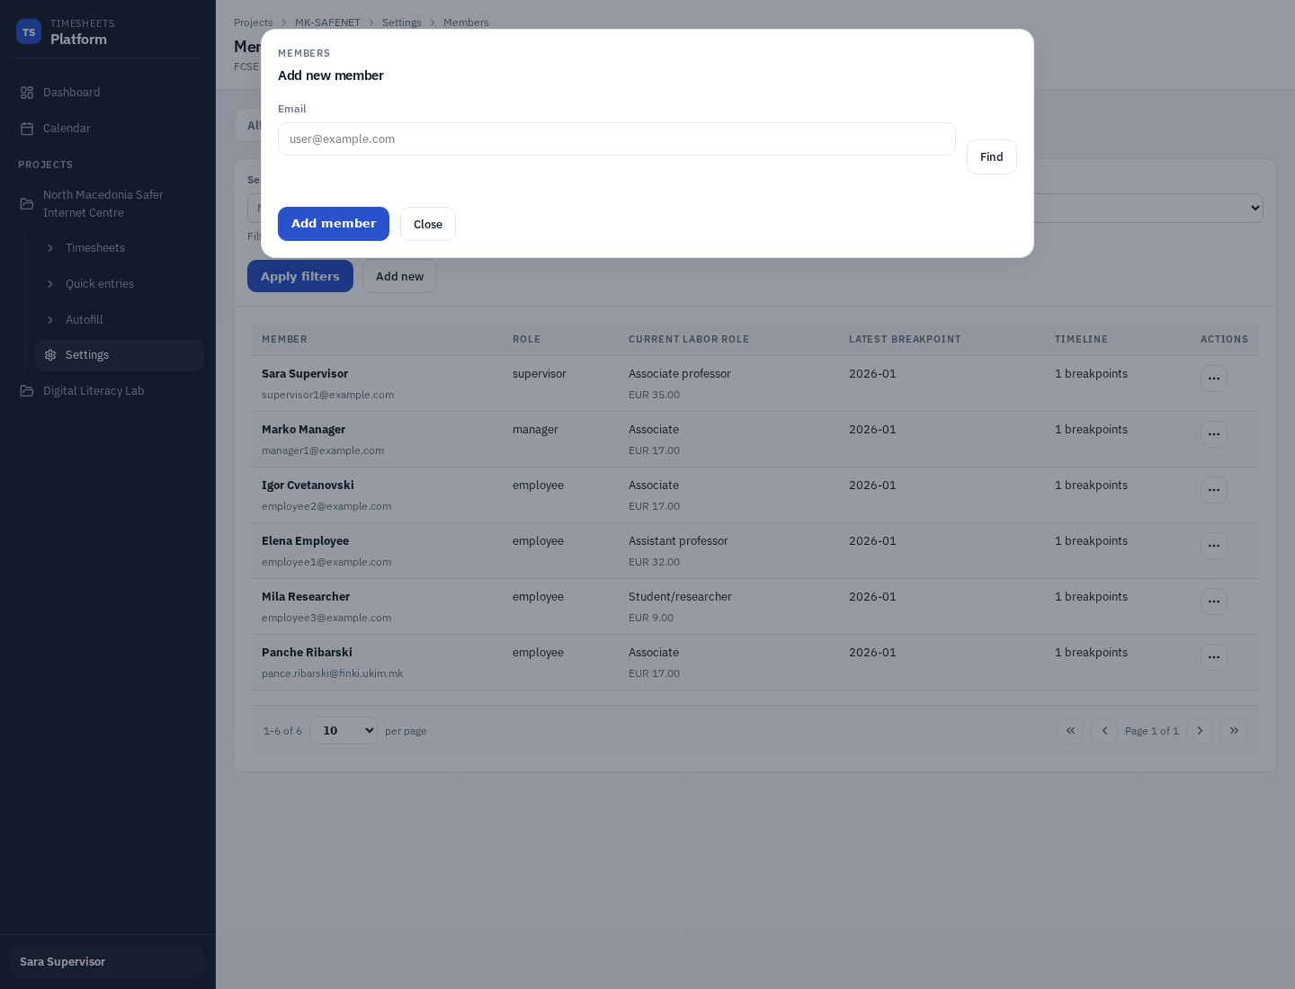1295x989 pixels.
Task: Open MK-SAFENET from the breadcrumb
Action: [327, 22]
